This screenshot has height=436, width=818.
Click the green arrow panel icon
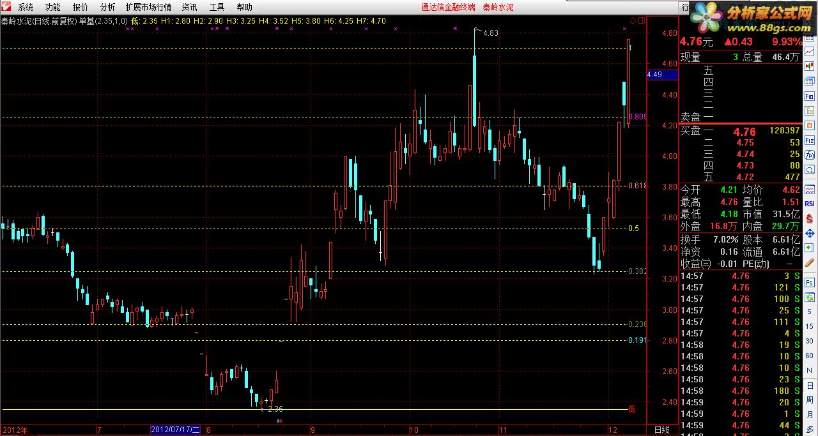click(x=810, y=247)
